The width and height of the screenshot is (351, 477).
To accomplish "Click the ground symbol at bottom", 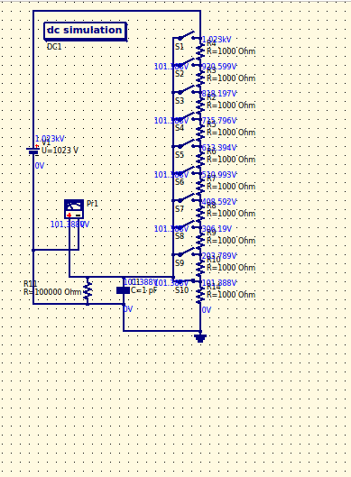I will click(200, 338).
